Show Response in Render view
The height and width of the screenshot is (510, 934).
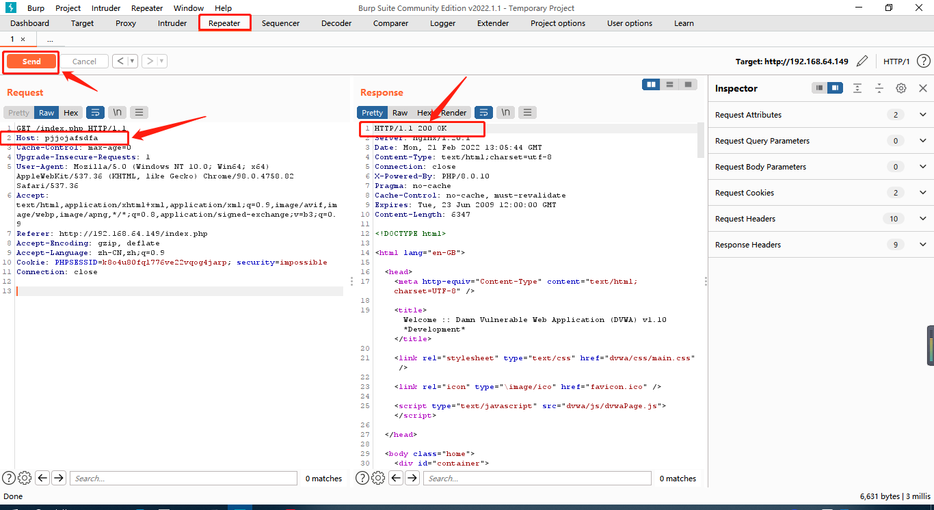(x=453, y=113)
